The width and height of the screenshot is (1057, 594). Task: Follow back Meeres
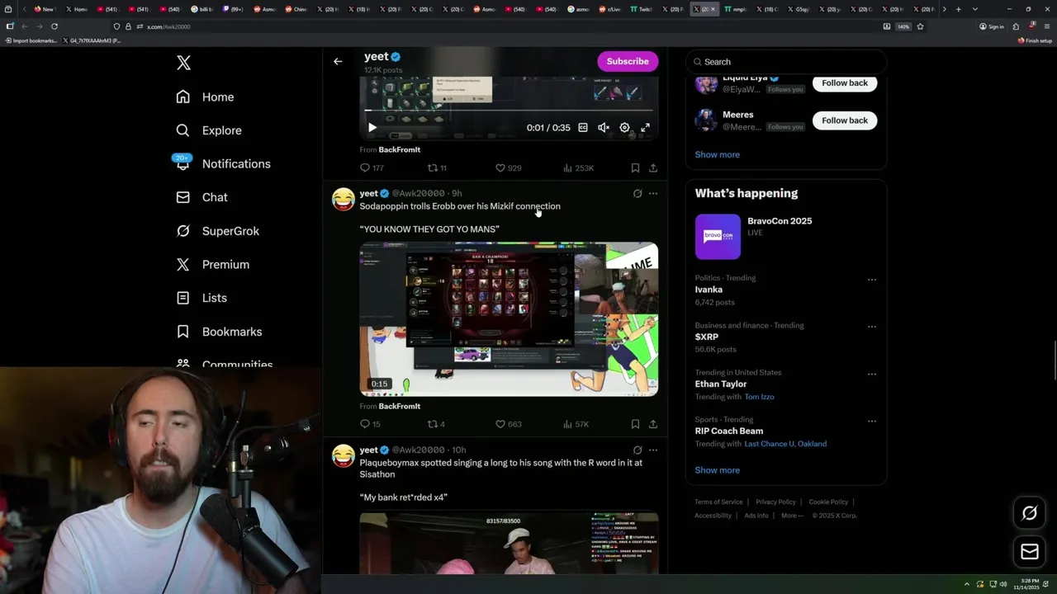coord(844,120)
